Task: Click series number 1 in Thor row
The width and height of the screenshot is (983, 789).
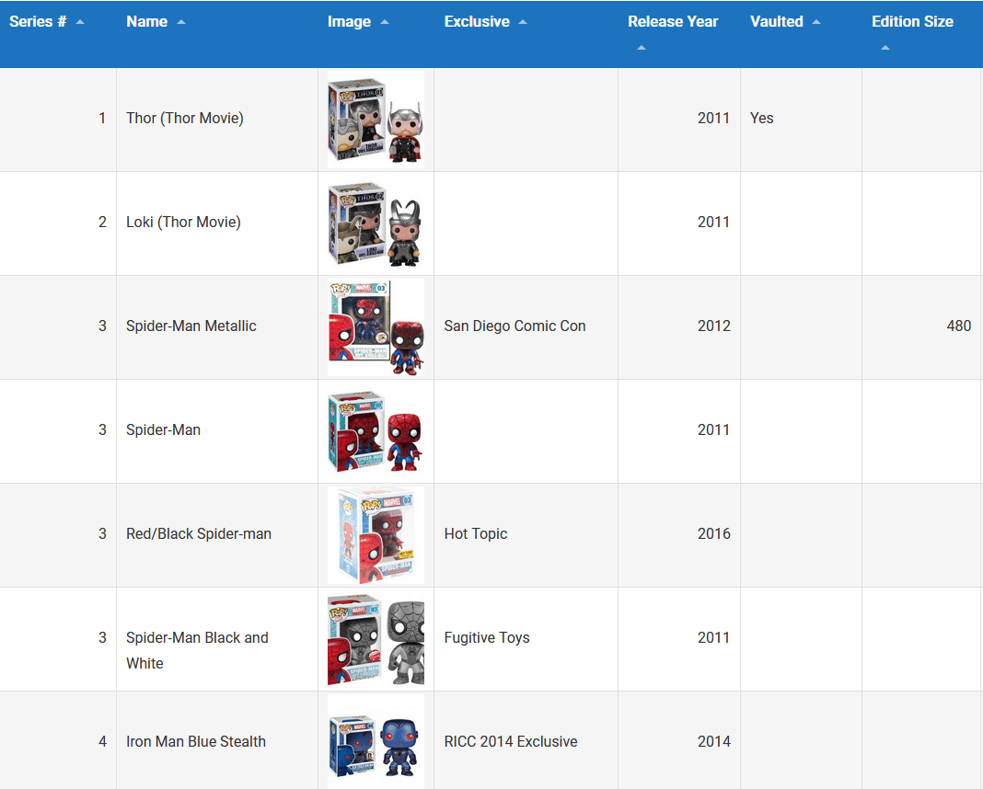Action: 102,119
